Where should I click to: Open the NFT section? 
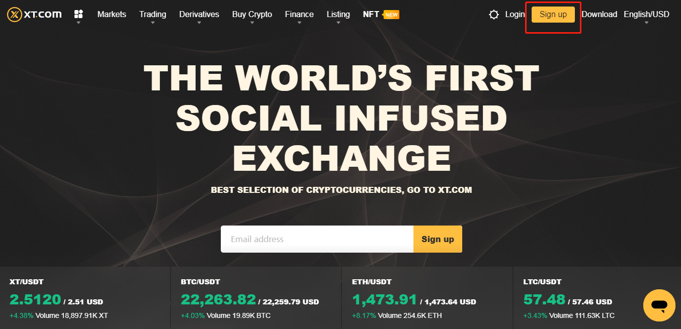(371, 14)
